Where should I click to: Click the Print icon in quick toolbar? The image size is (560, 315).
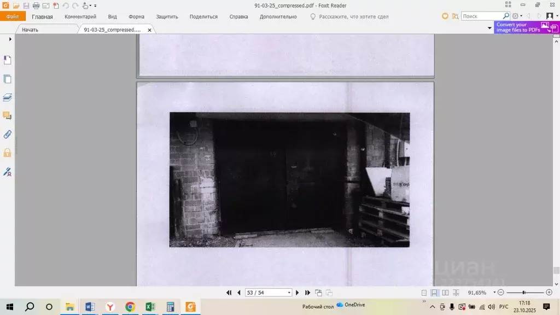[x=36, y=5]
